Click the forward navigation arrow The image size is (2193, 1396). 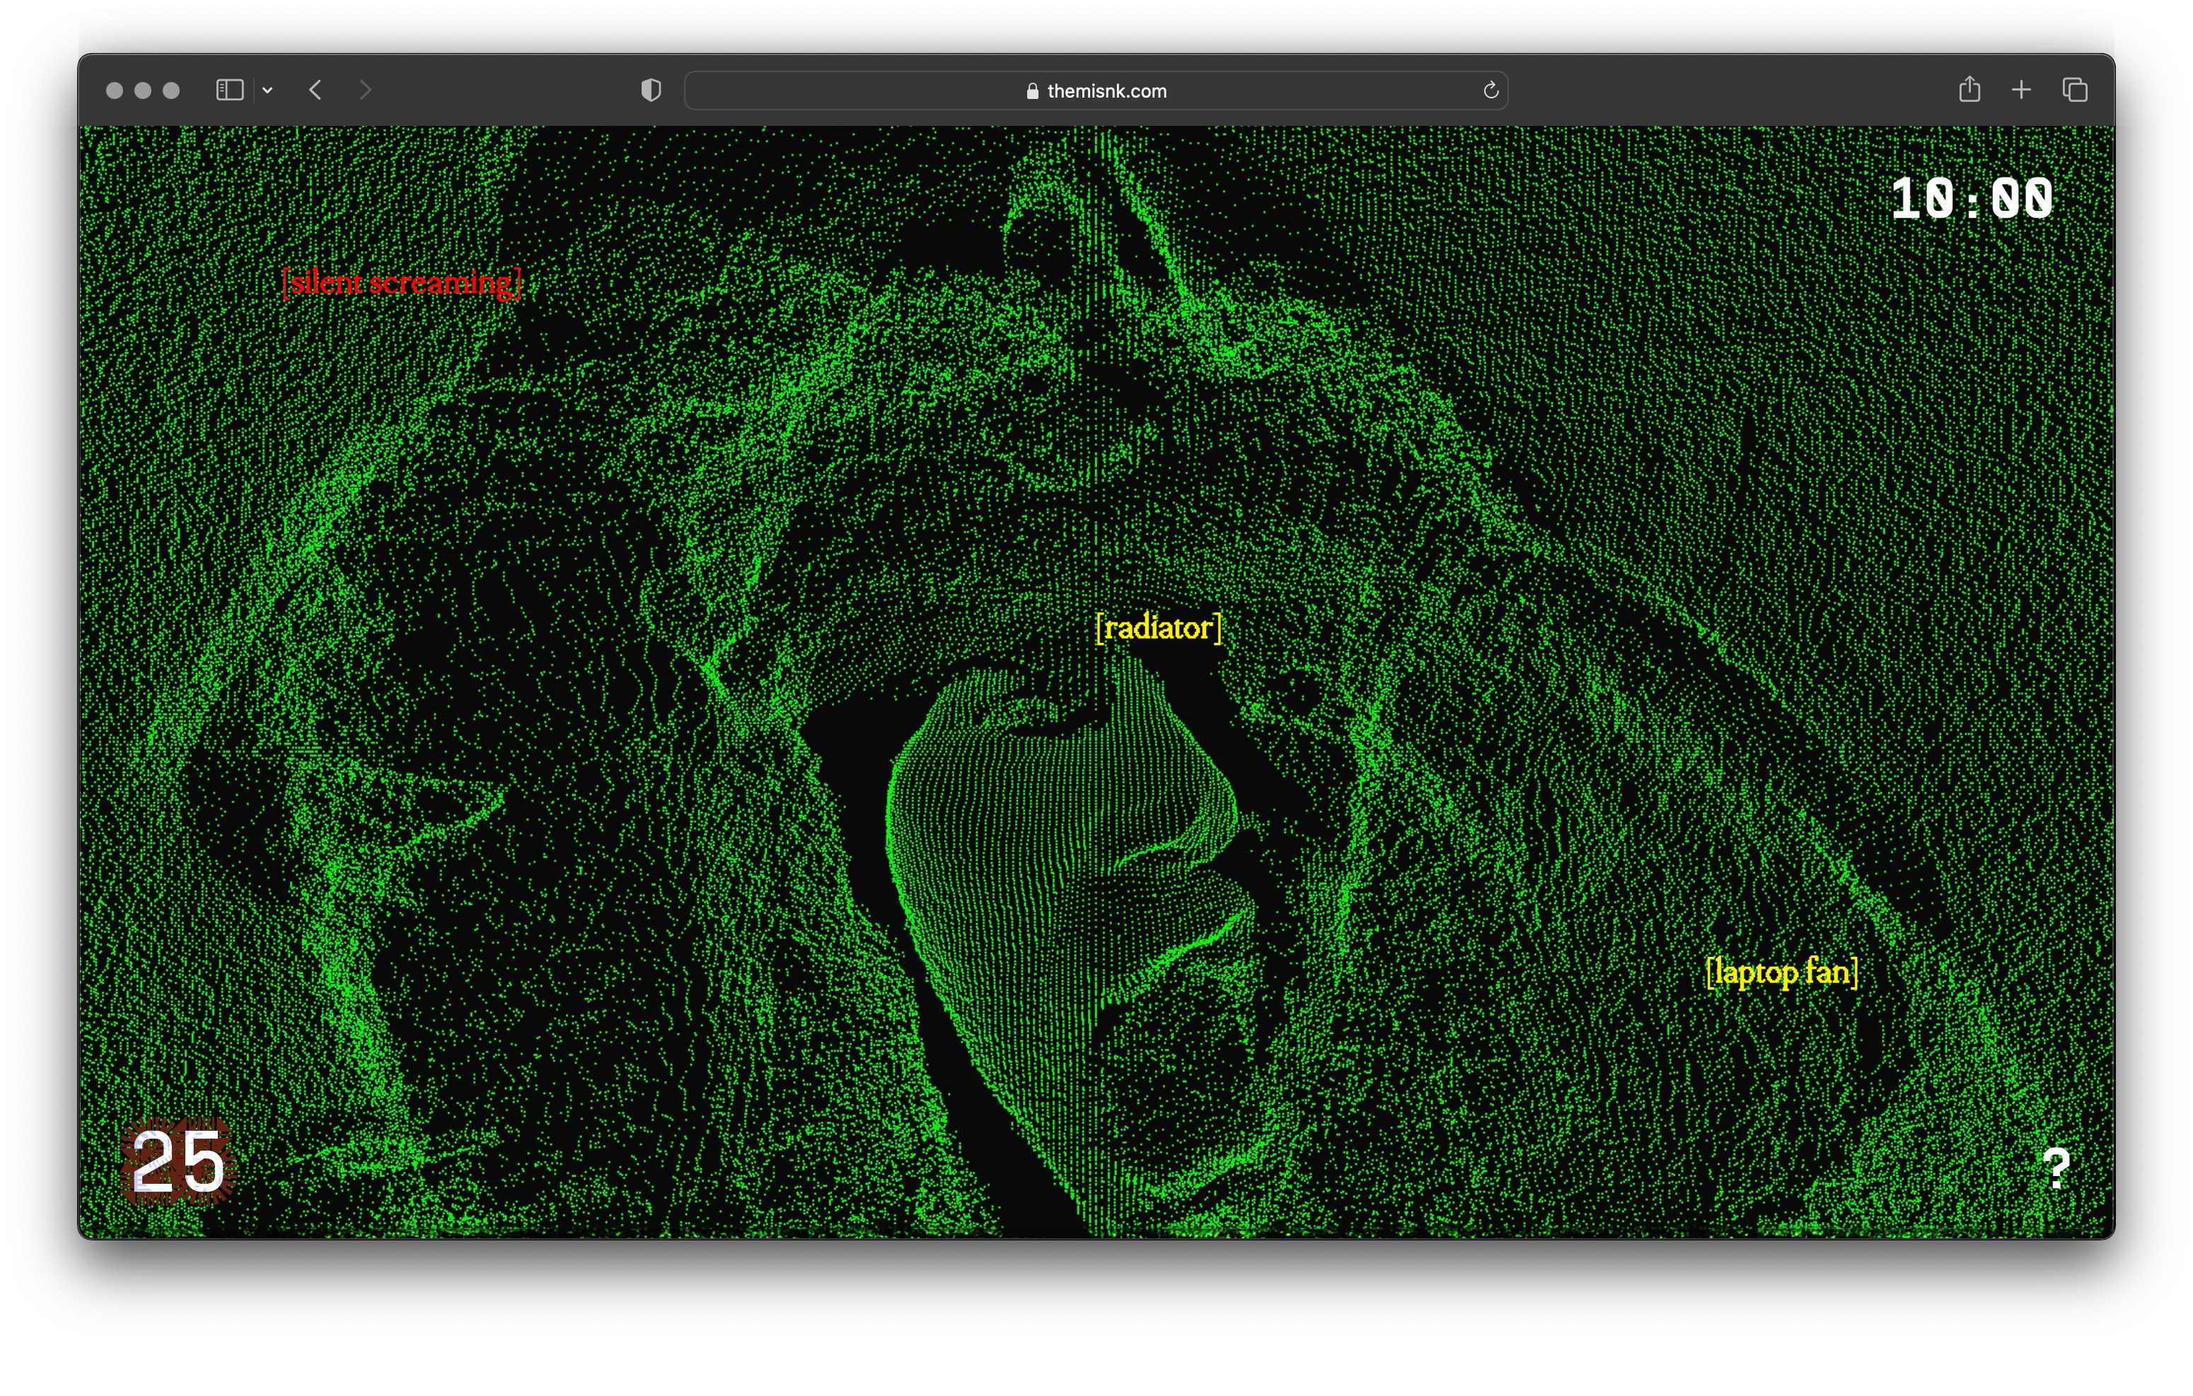pyautogui.click(x=365, y=90)
